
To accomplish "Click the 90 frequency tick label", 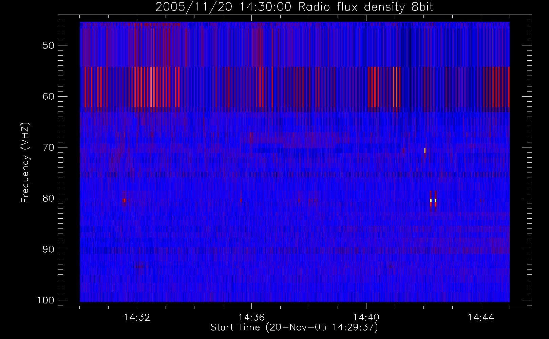I will pyautogui.click(x=49, y=249).
